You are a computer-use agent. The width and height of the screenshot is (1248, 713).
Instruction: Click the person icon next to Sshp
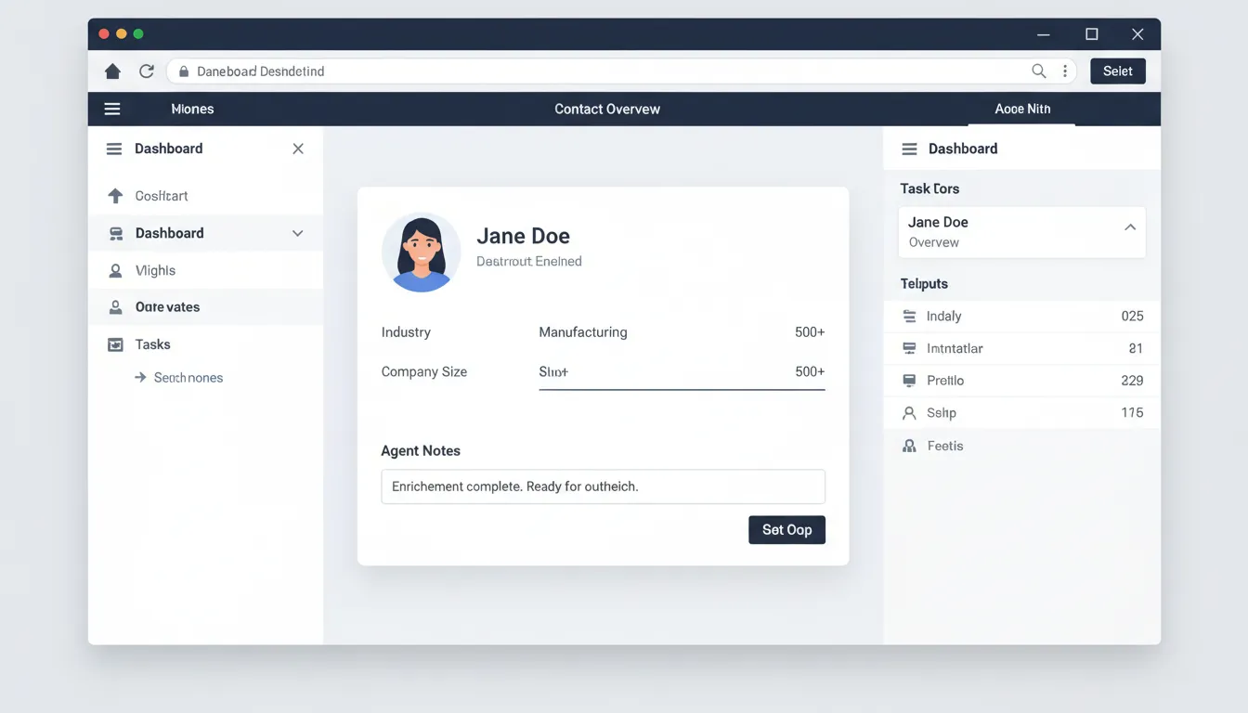(x=908, y=412)
